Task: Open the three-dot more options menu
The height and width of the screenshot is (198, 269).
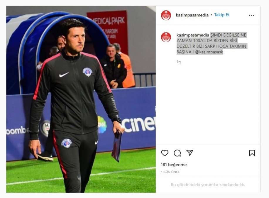Action: pyautogui.click(x=251, y=15)
